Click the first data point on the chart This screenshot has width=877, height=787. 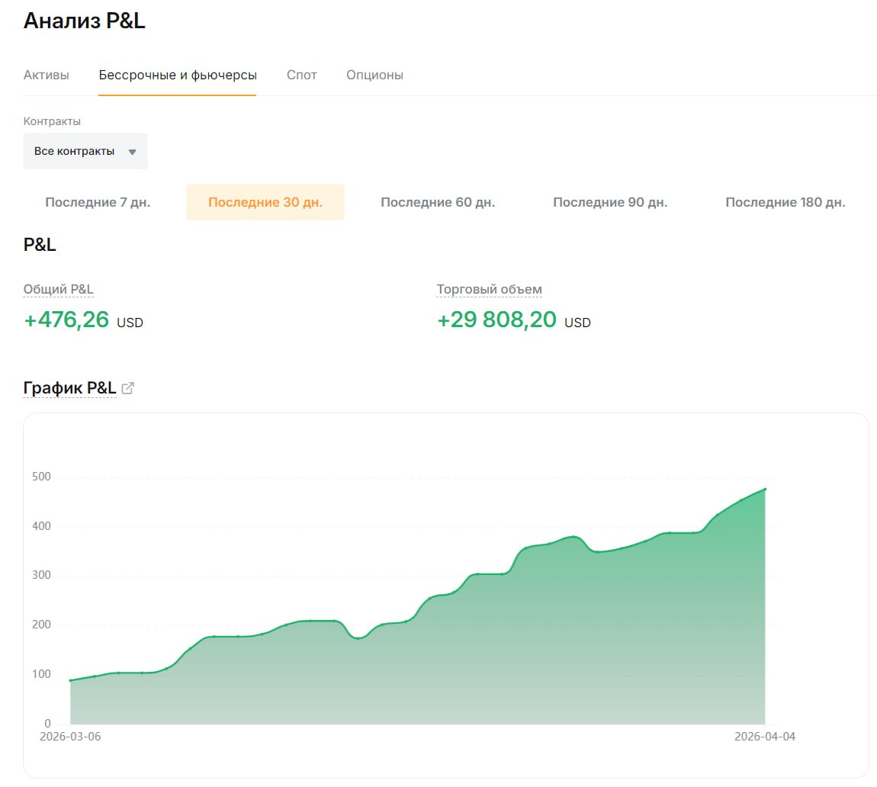pyautogui.click(x=70, y=680)
